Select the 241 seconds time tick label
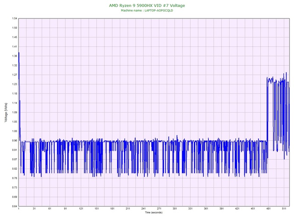The image size is (294, 220). [x=143, y=209]
